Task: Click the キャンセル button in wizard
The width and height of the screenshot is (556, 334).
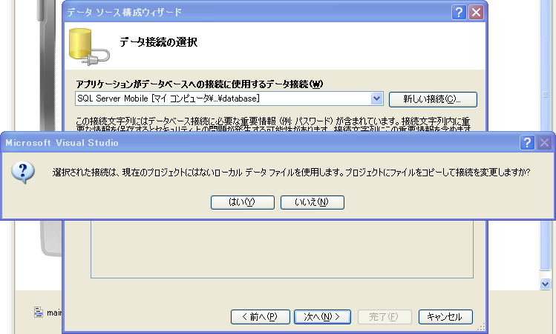Action: click(445, 317)
